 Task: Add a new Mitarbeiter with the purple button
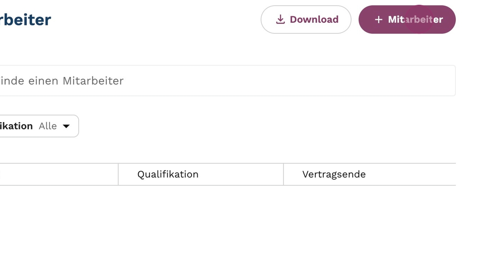[407, 20]
